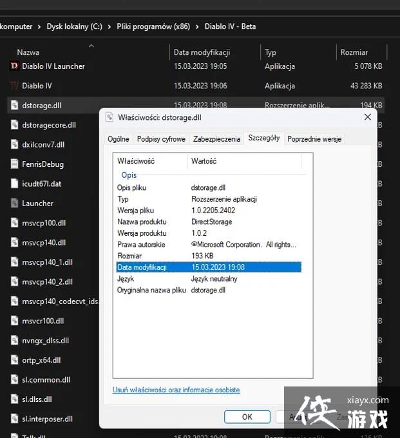Click the sl.dlss.dll file icon
400x438 pixels.
click(x=14, y=399)
